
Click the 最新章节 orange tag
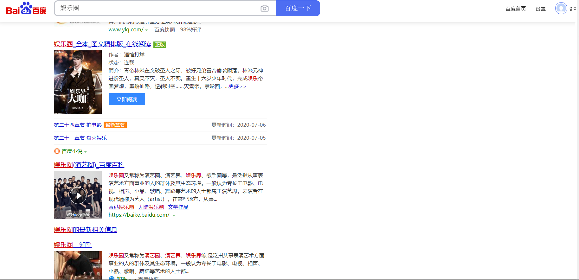115,125
